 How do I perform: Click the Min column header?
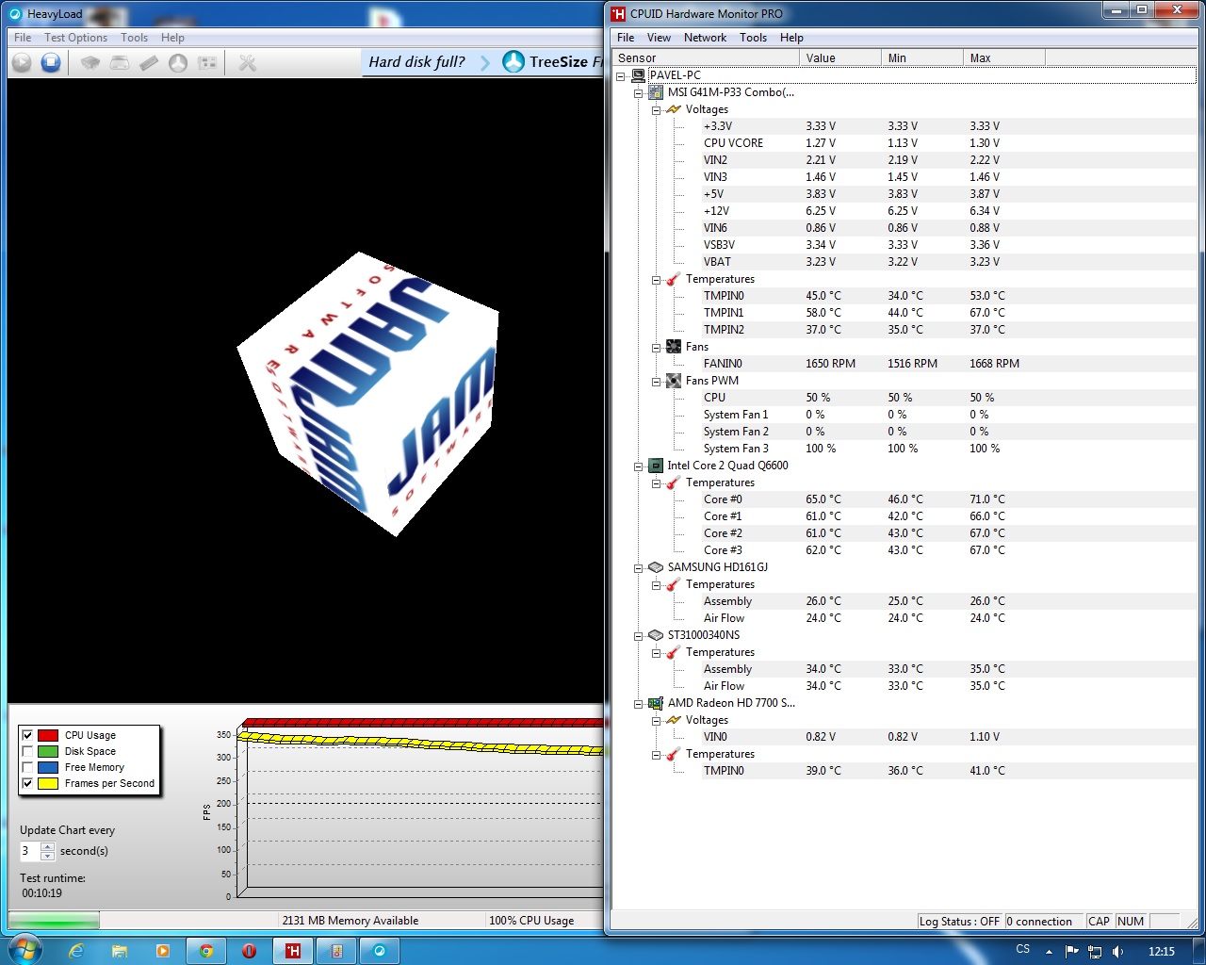pyautogui.click(x=922, y=57)
